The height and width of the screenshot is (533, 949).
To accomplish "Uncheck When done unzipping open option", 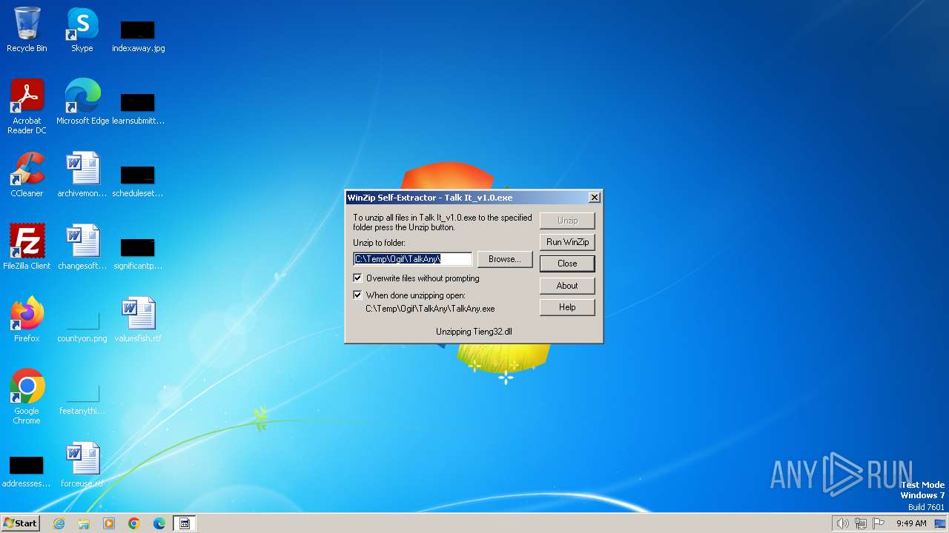I will tap(358, 295).
